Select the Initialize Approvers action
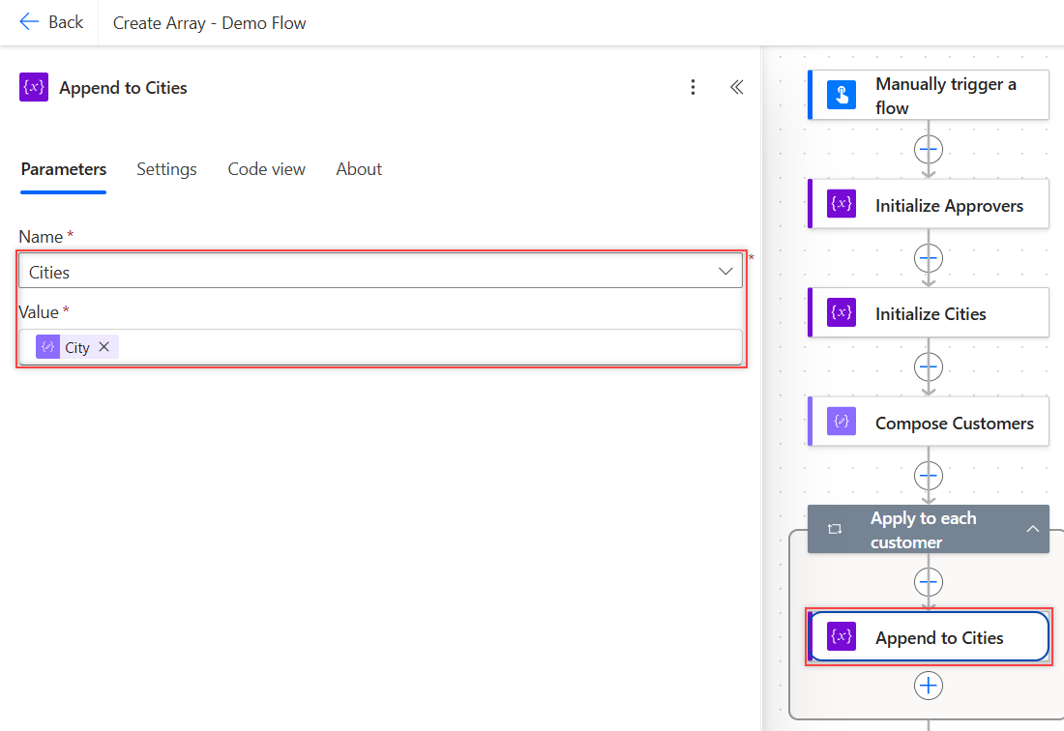The height and width of the screenshot is (731, 1064). point(929,204)
